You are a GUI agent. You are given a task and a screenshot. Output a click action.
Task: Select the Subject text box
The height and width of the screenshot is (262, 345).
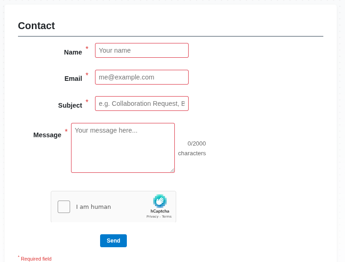coord(142,104)
